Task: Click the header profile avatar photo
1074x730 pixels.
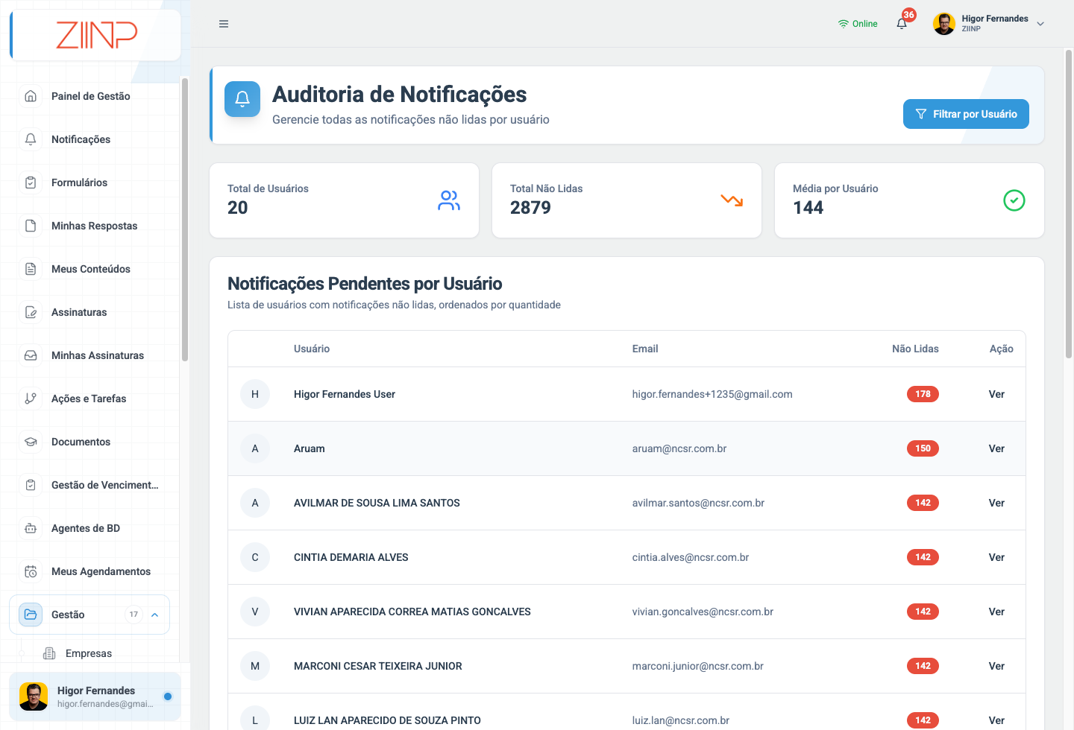Action: tap(944, 24)
